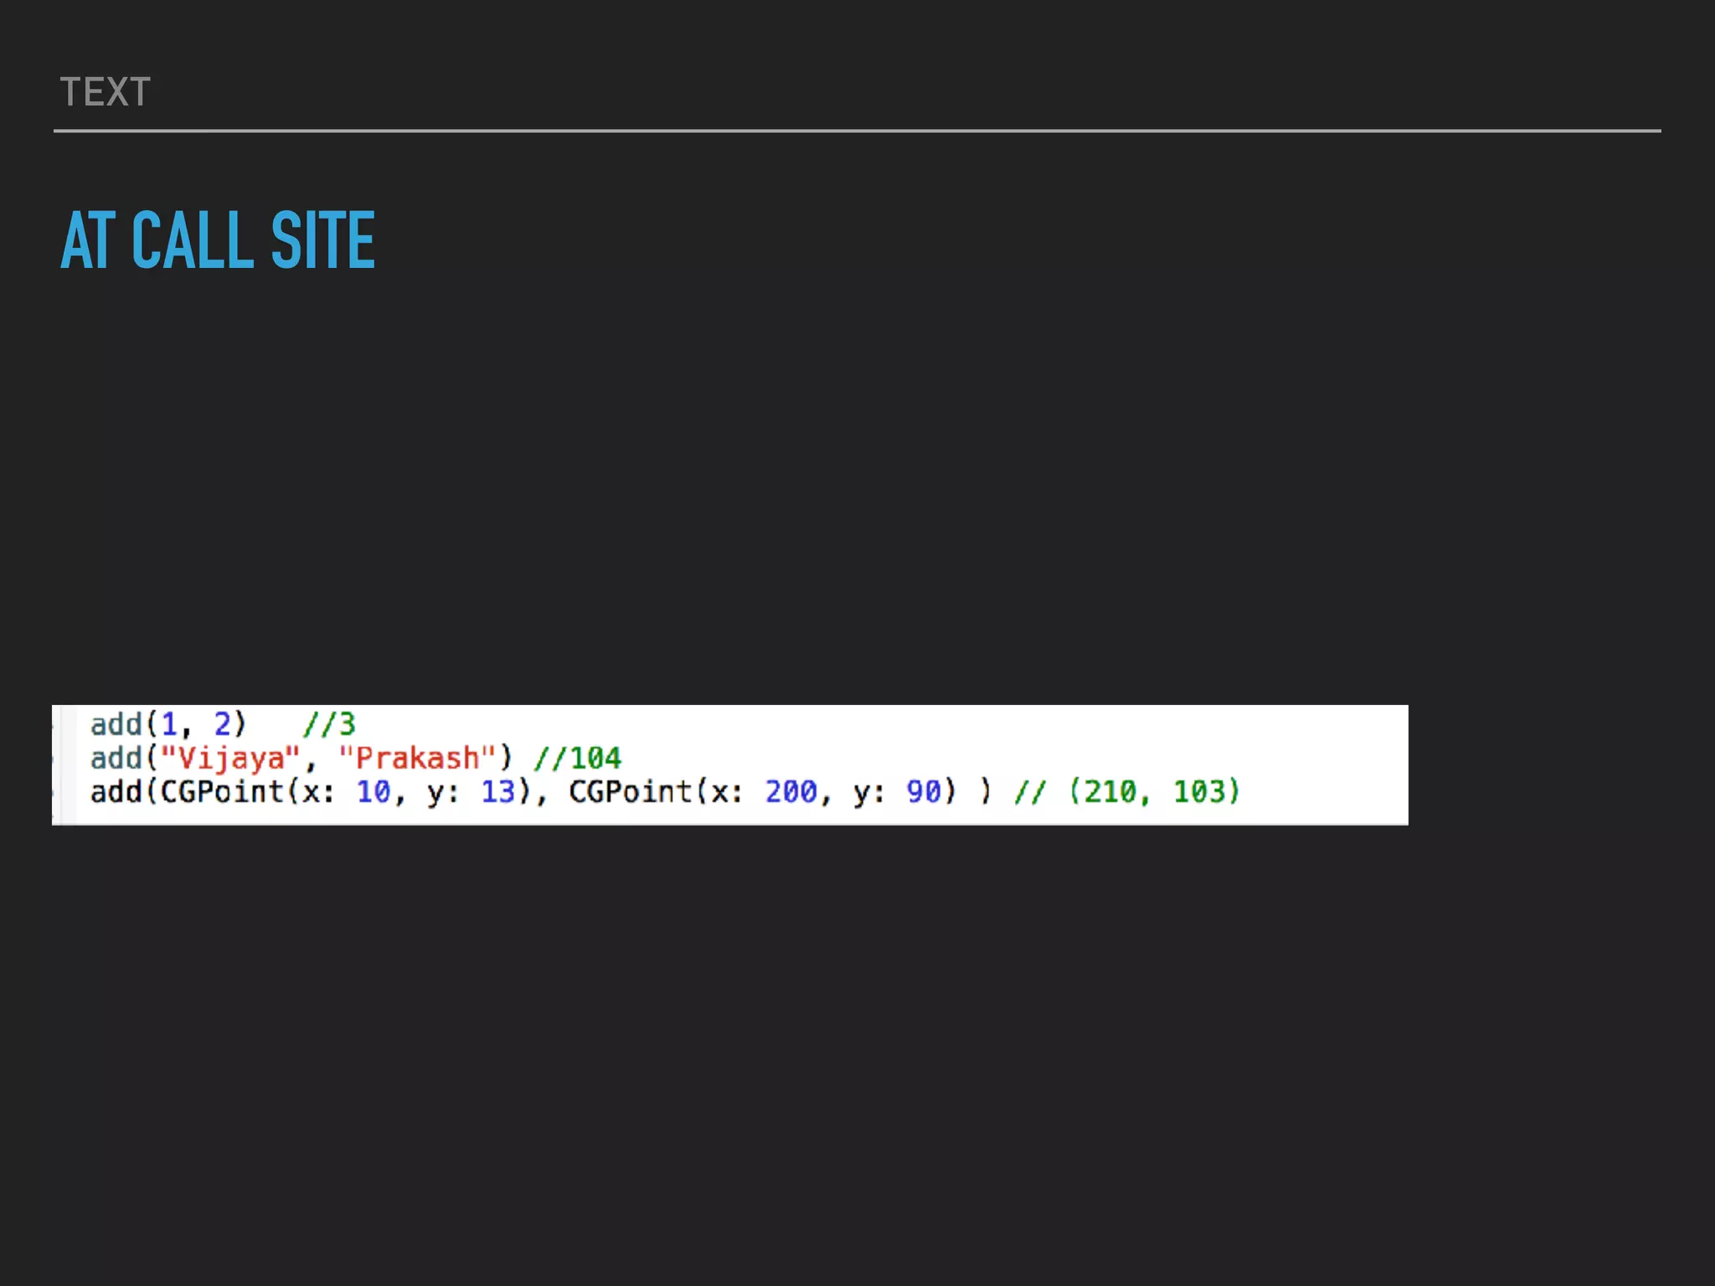Click the blue number 90
This screenshot has height=1286, width=1715.
coord(924,792)
